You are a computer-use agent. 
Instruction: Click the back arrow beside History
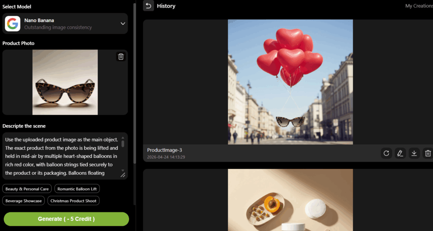pos(148,6)
